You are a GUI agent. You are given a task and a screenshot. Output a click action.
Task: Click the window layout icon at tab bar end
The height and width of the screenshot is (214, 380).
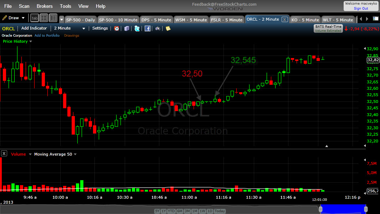click(x=375, y=19)
